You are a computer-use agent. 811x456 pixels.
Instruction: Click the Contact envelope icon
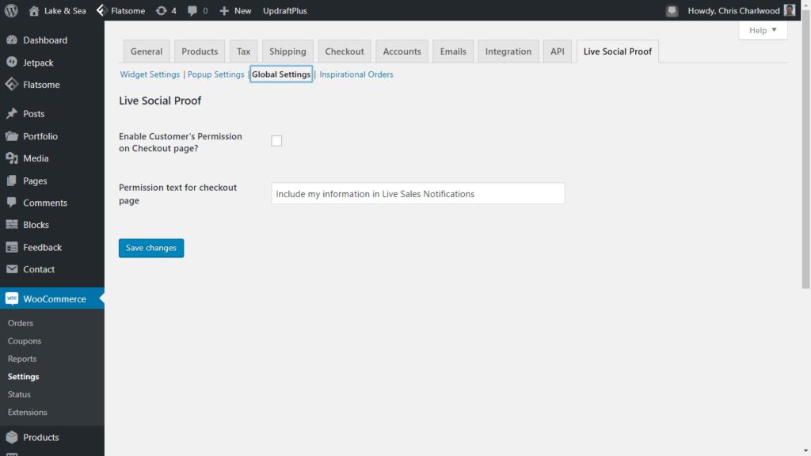pos(12,269)
